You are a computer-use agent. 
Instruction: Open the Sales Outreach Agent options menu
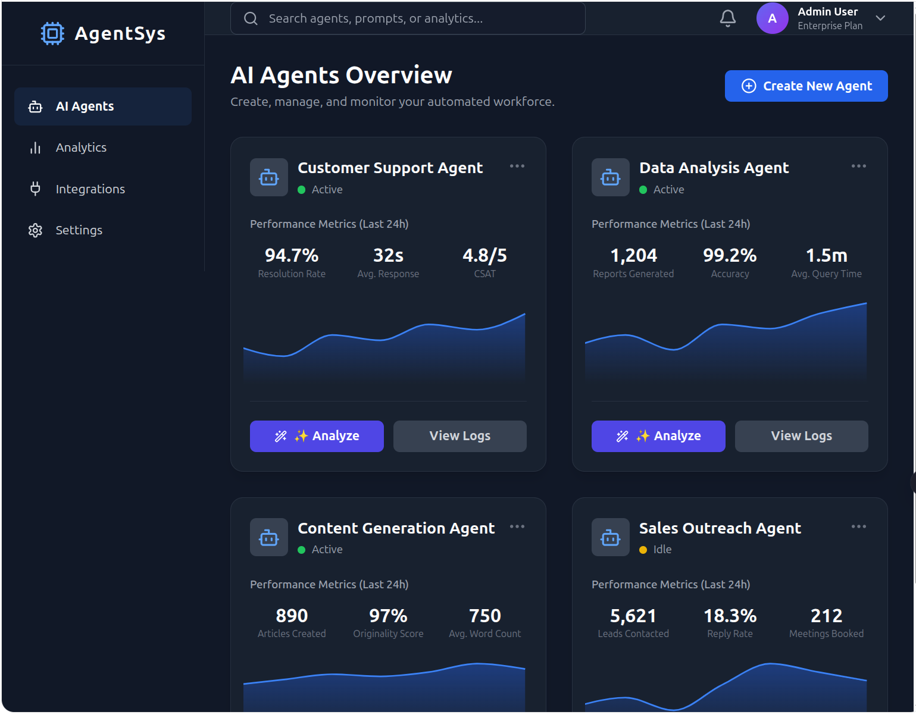(858, 526)
